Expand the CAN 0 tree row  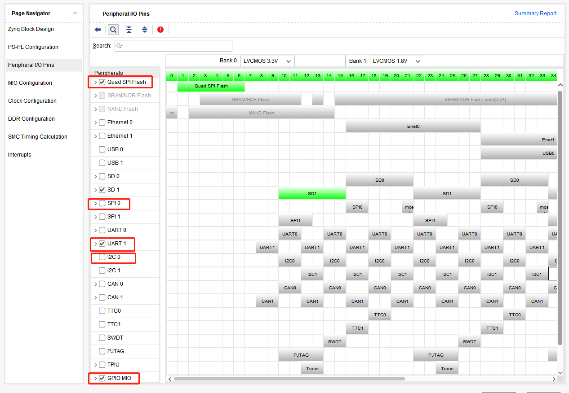point(95,284)
